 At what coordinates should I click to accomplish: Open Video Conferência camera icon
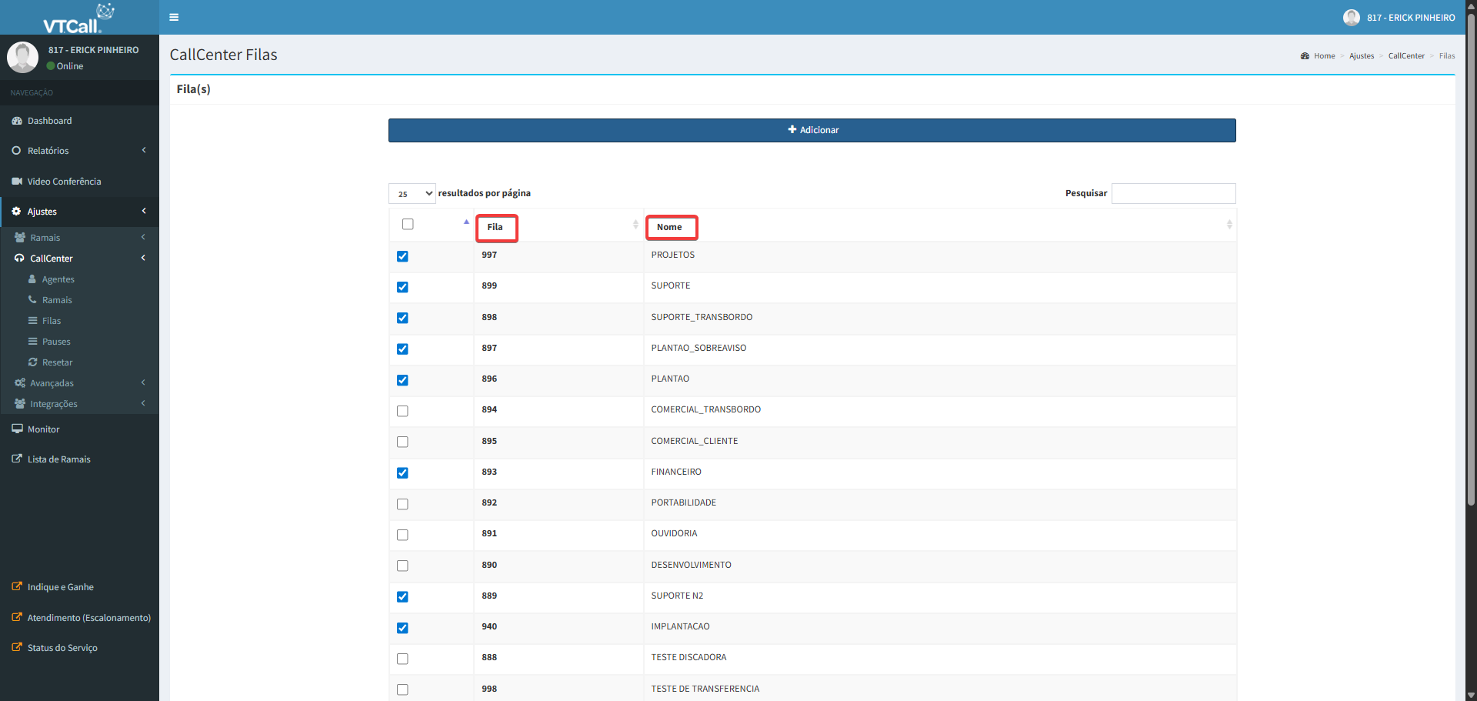tap(17, 182)
